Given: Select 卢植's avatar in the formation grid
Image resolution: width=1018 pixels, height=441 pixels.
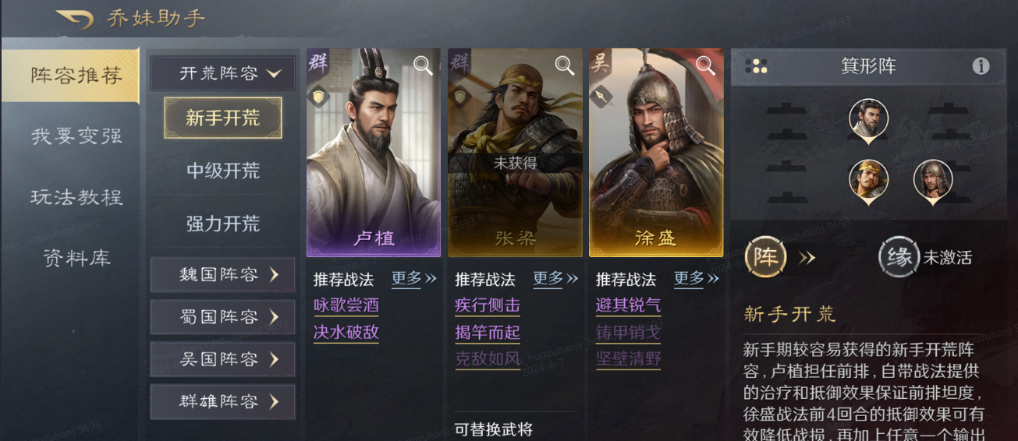Looking at the screenshot, I should point(868,120).
